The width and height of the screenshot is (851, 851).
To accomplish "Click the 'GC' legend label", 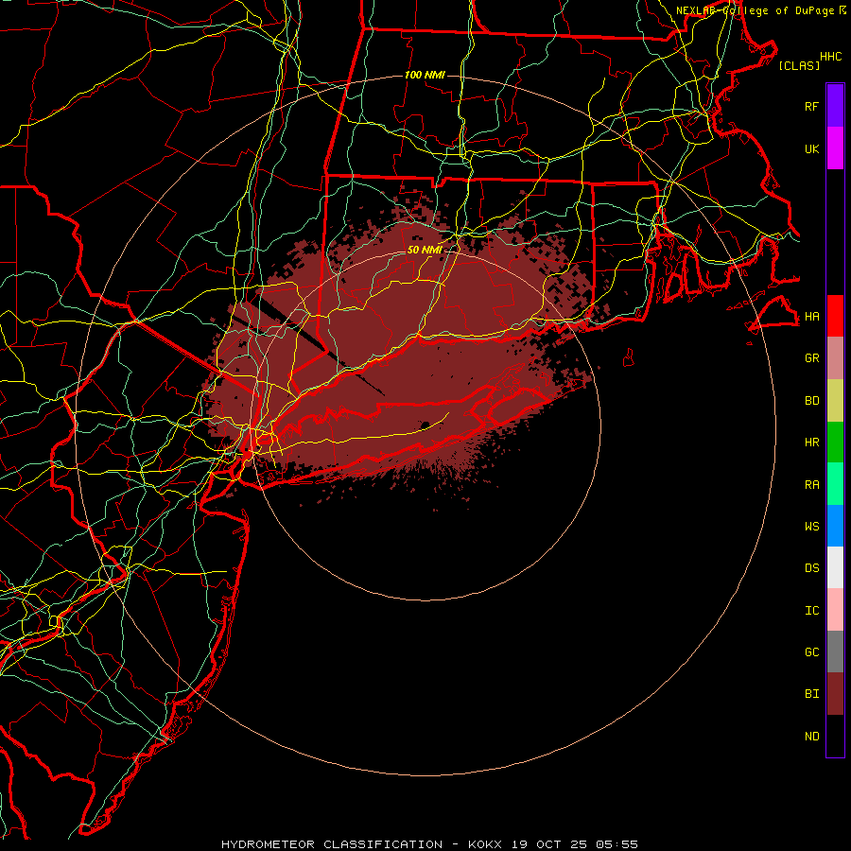I will [812, 651].
